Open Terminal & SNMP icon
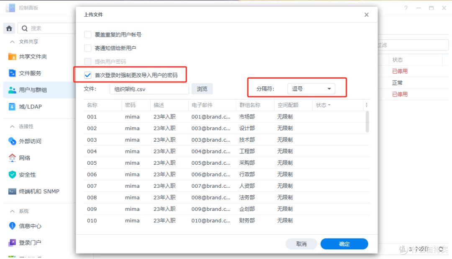 [x=12, y=192]
